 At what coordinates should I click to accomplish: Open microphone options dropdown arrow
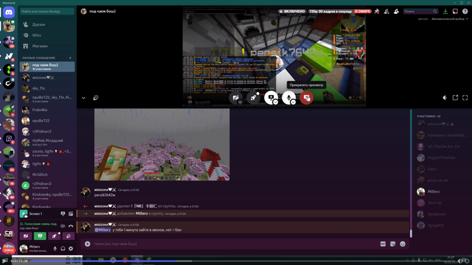pos(293,102)
